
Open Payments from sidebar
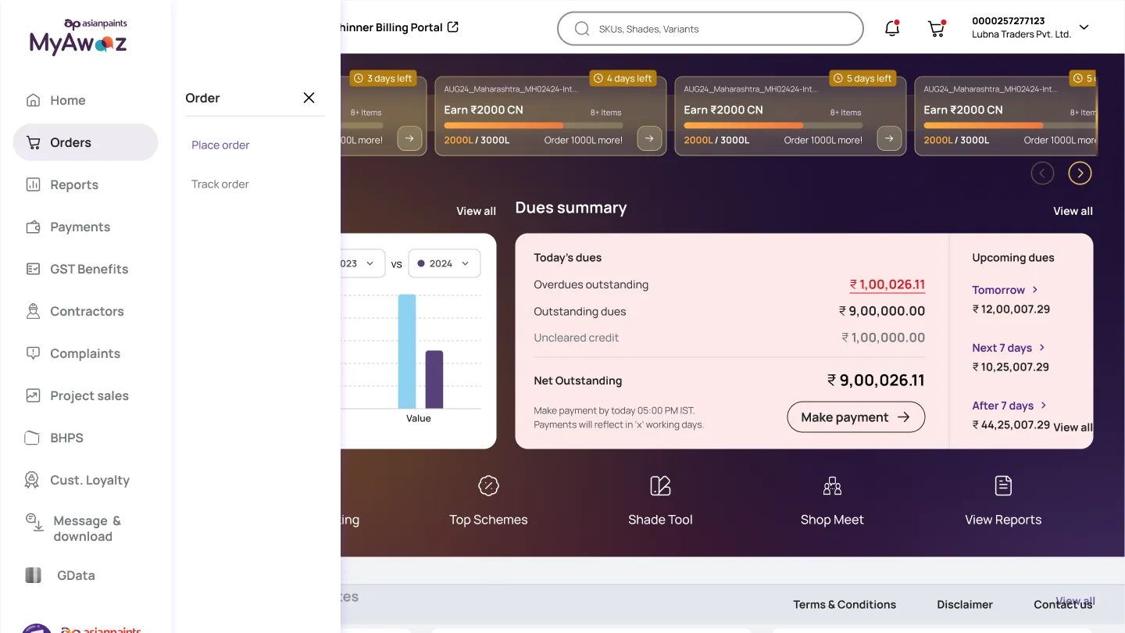[85, 227]
